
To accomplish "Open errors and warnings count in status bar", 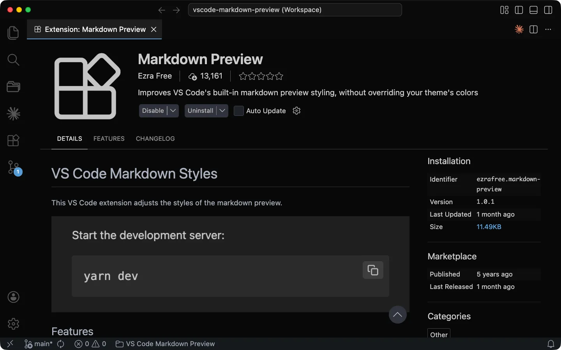I will 90,344.
